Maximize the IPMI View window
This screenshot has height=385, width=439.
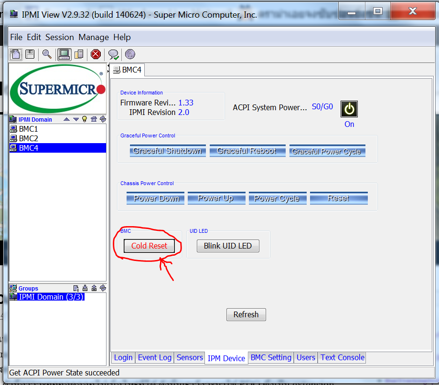[x=378, y=11]
